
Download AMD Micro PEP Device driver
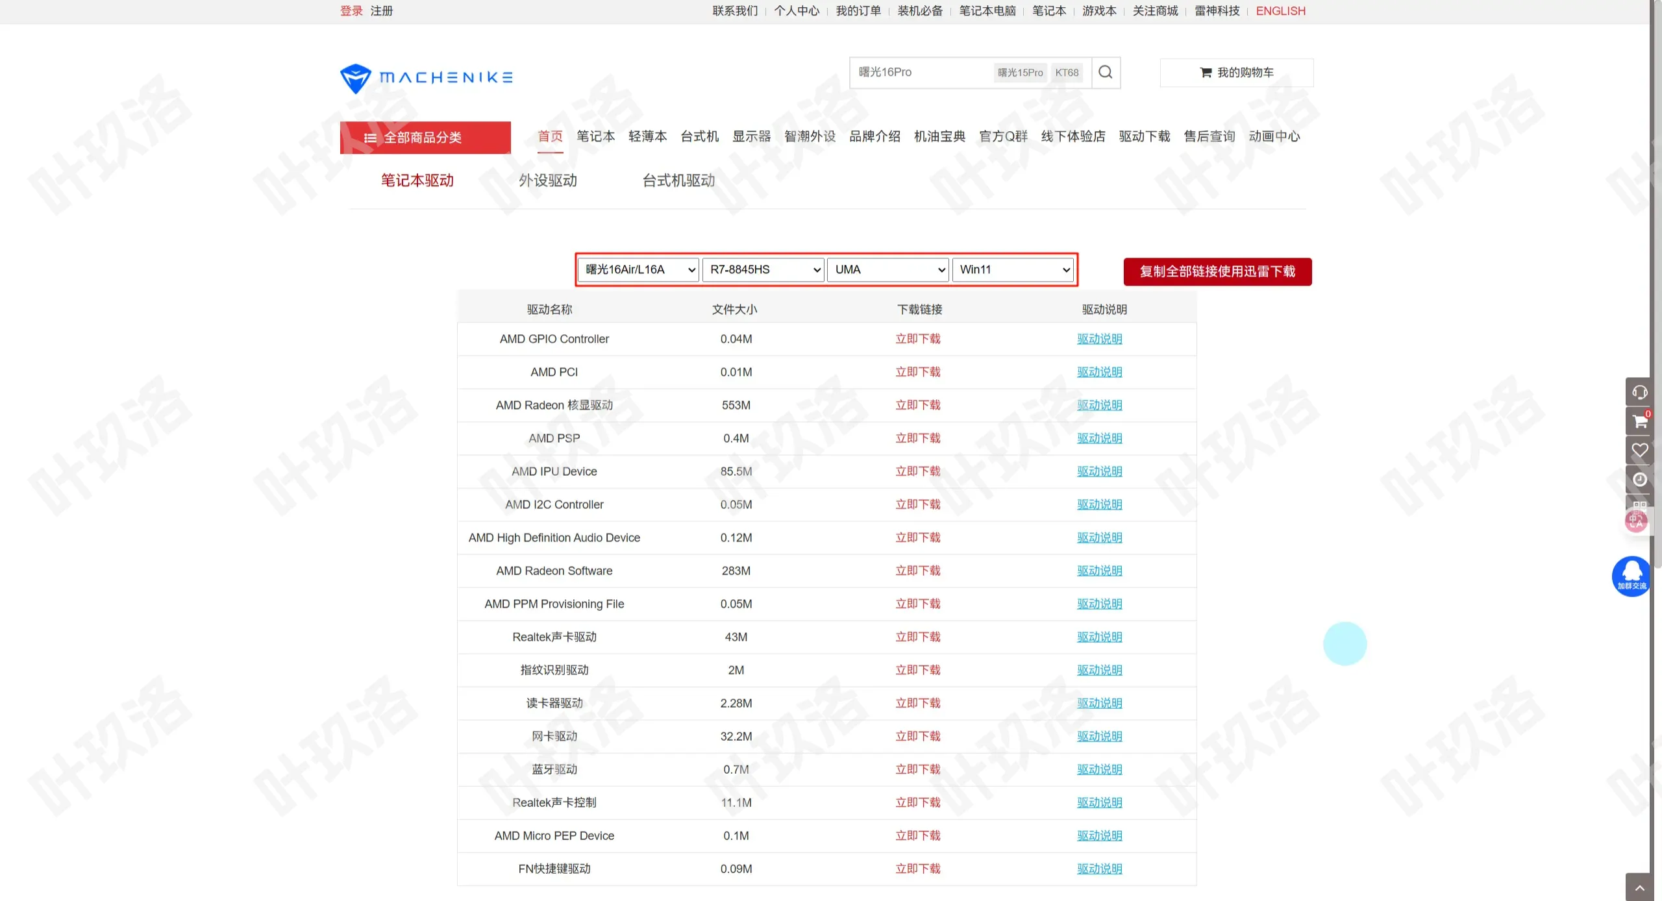(918, 835)
